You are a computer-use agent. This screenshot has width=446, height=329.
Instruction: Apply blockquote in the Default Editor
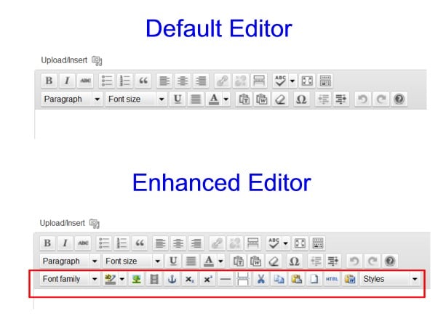pos(143,81)
